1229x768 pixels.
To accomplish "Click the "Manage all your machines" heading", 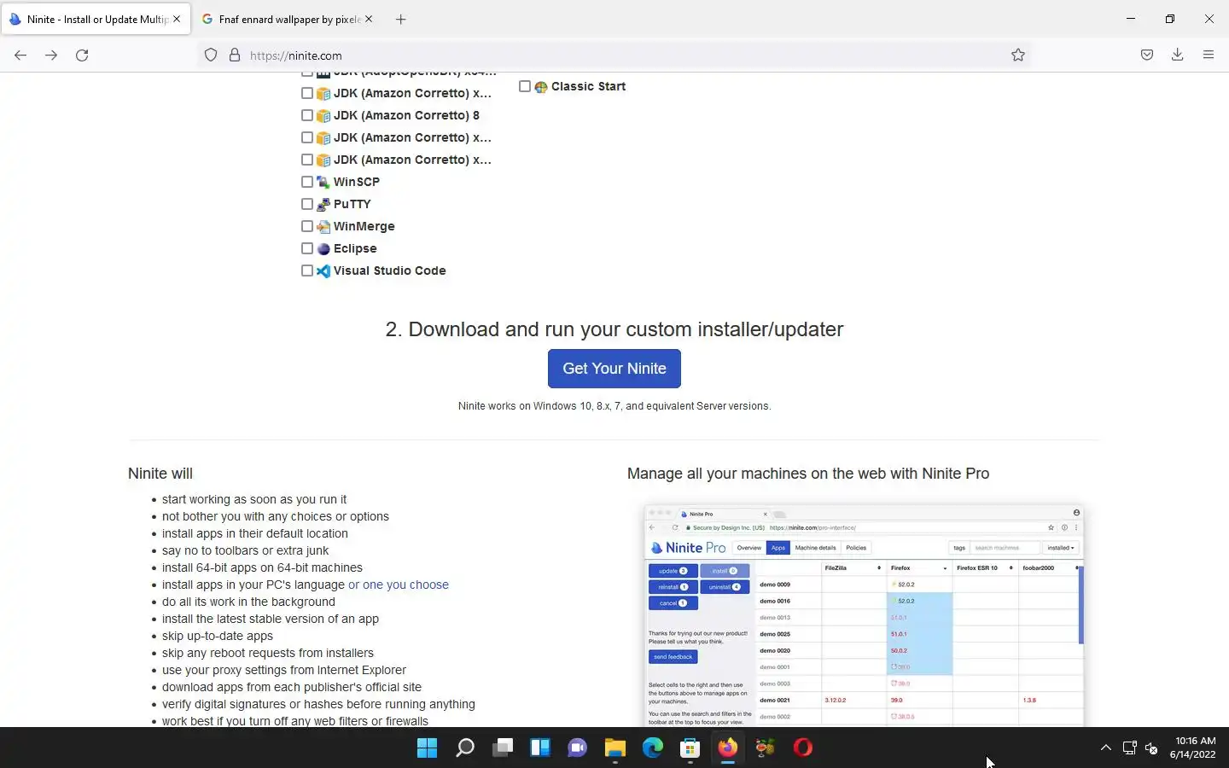I will point(808,474).
